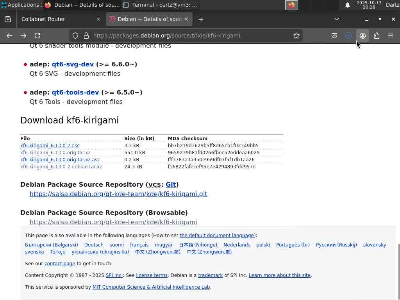
Task: Switch page language to français
Action: pos(139,245)
